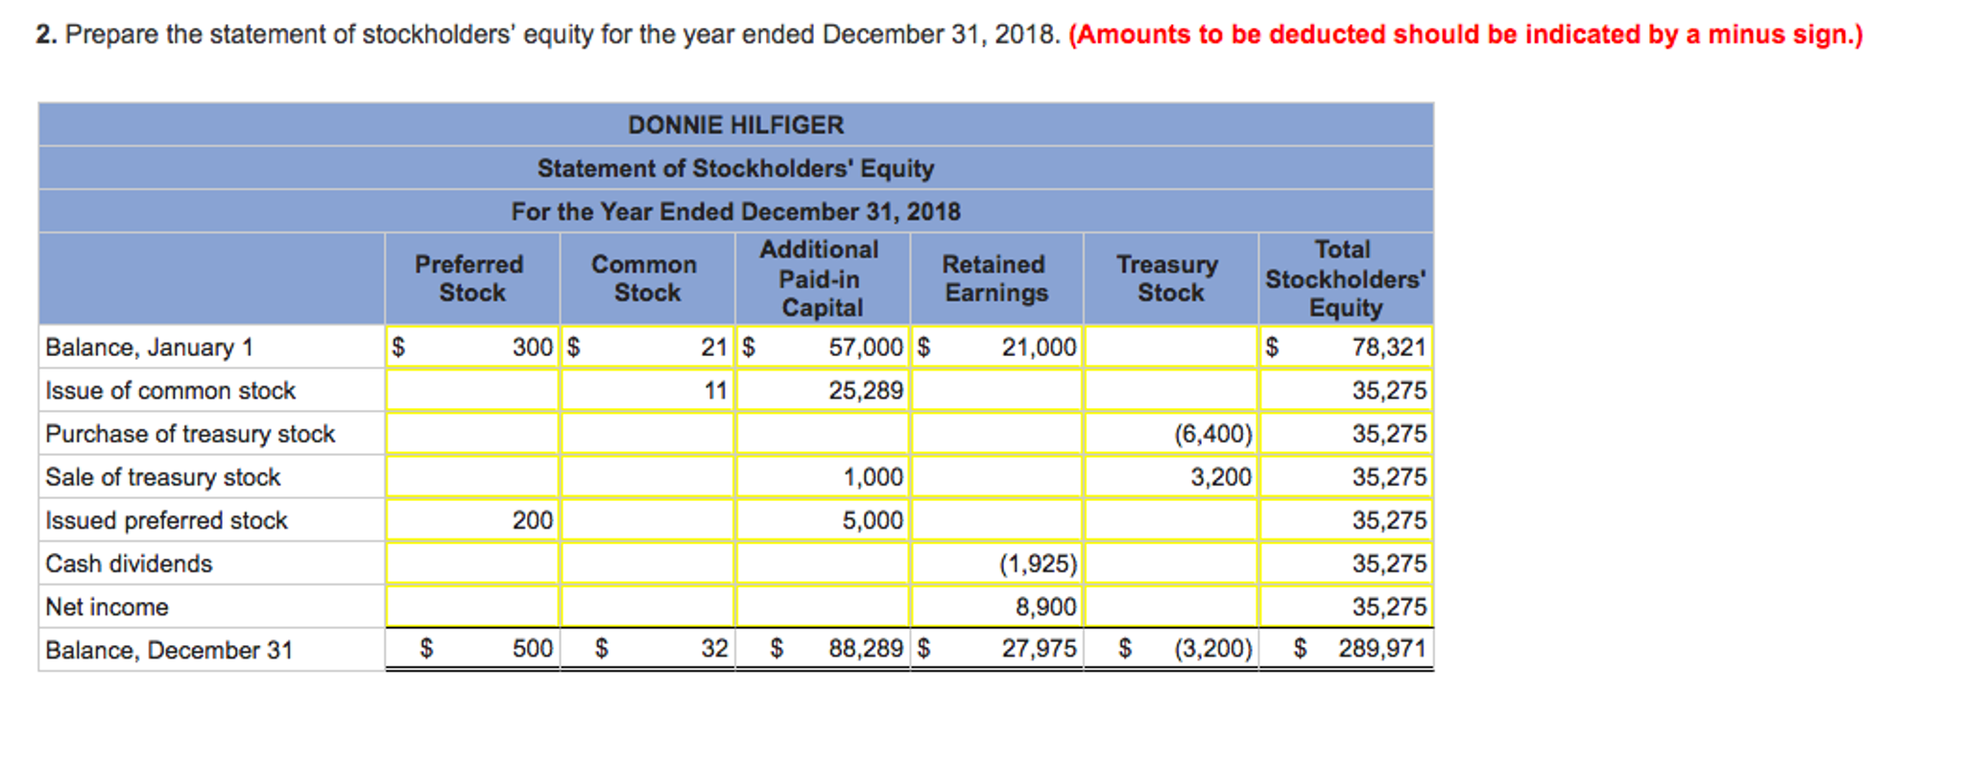
Task: Click the For the Year Ended date line
Action: (736, 211)
